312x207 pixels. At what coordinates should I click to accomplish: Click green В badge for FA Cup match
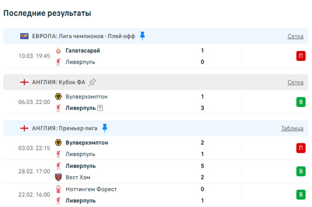tap(301, 102)
